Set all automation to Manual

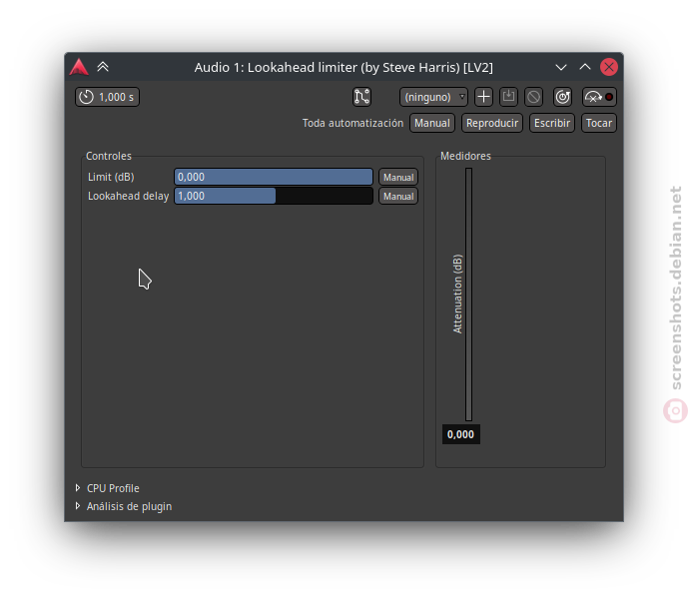pos(432,123)
